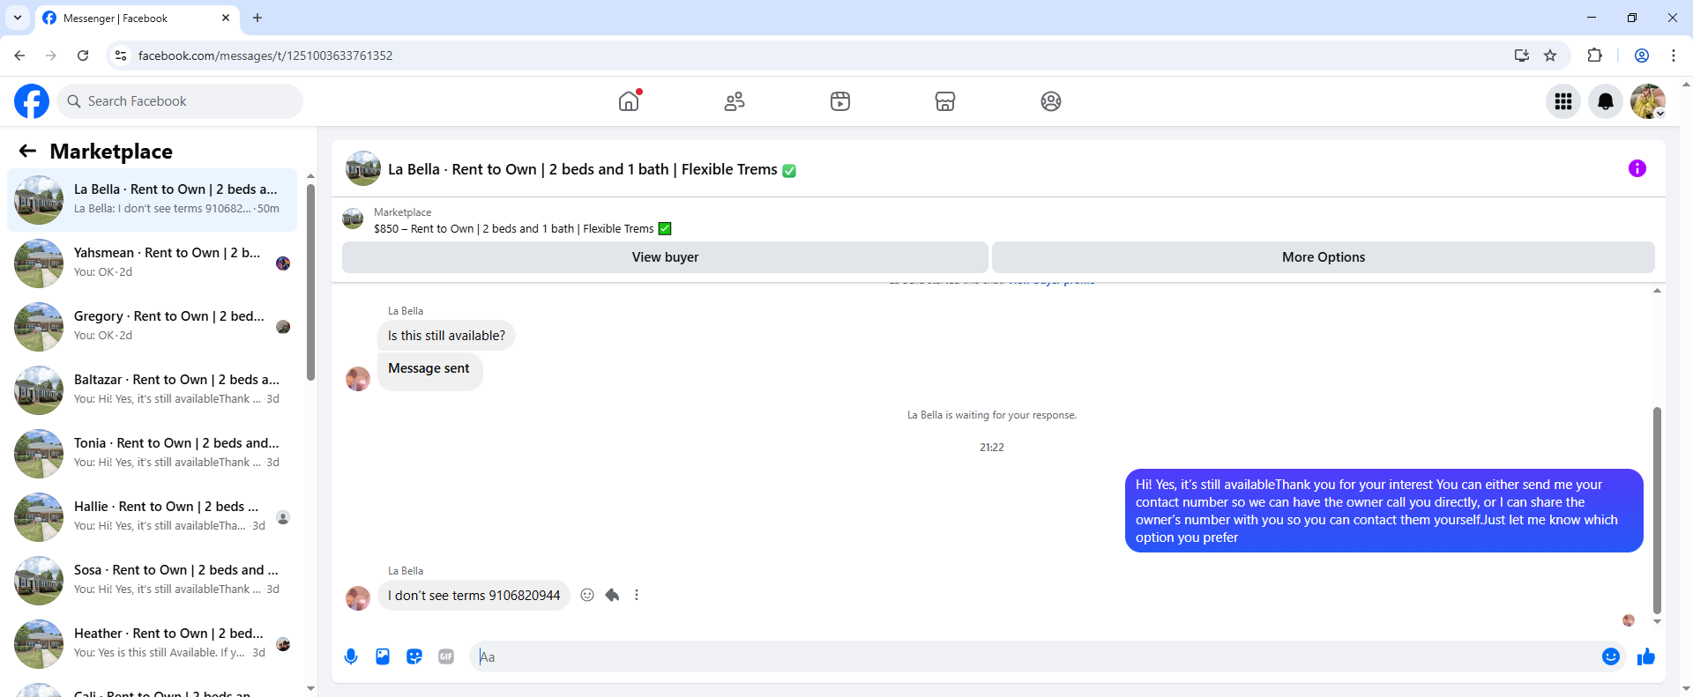This screenshot has height=697, width=1693.
Task: Bookmark this page with star icon
Action: [1550, 56]
